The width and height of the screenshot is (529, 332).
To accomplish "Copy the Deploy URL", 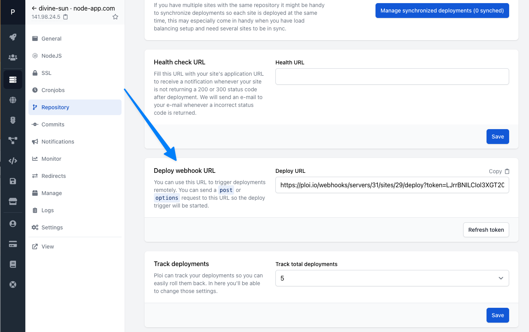I will point(499,171).
